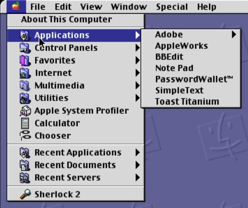Expand the Favorites submenu arrow

tap(138, 60)
